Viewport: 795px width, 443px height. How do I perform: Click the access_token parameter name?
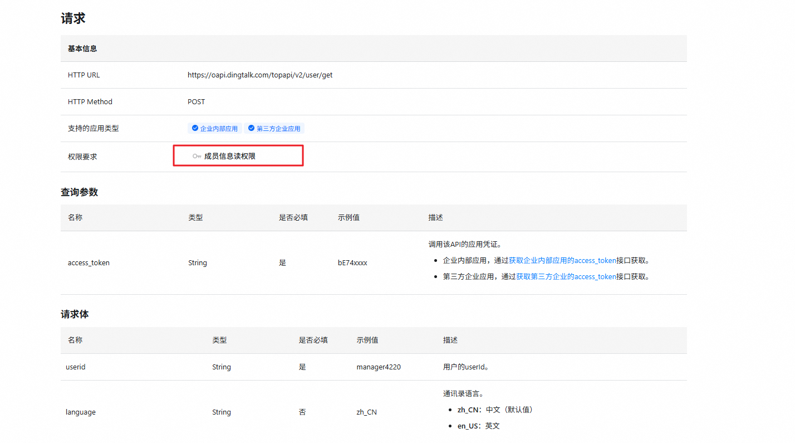[89, 263]
